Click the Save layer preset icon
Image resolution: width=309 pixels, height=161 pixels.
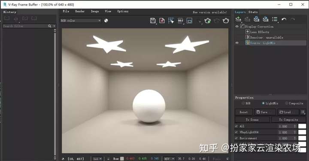coord(256,19)
